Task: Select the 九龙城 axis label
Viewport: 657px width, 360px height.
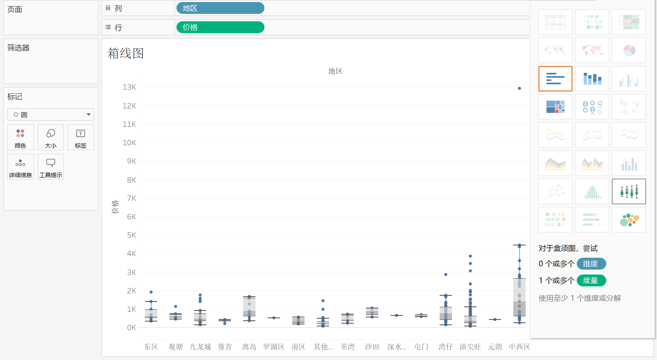Action: [x=200, y=347]
